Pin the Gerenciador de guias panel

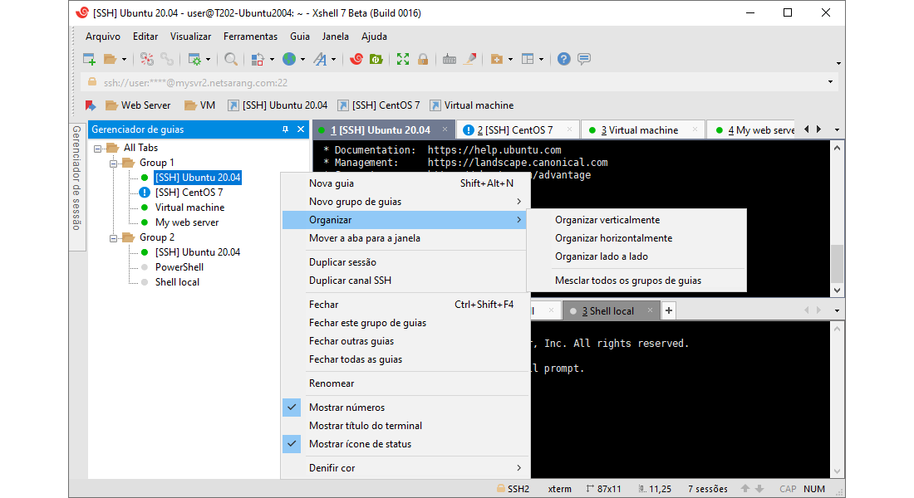[285, 129]
